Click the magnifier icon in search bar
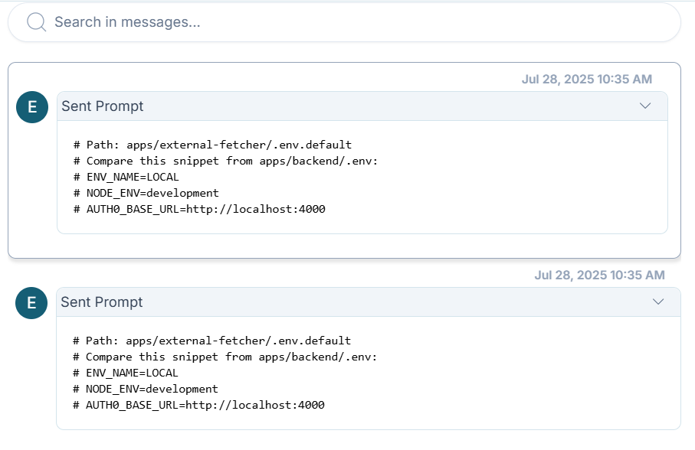695x450 pixels. click(37, 22)
